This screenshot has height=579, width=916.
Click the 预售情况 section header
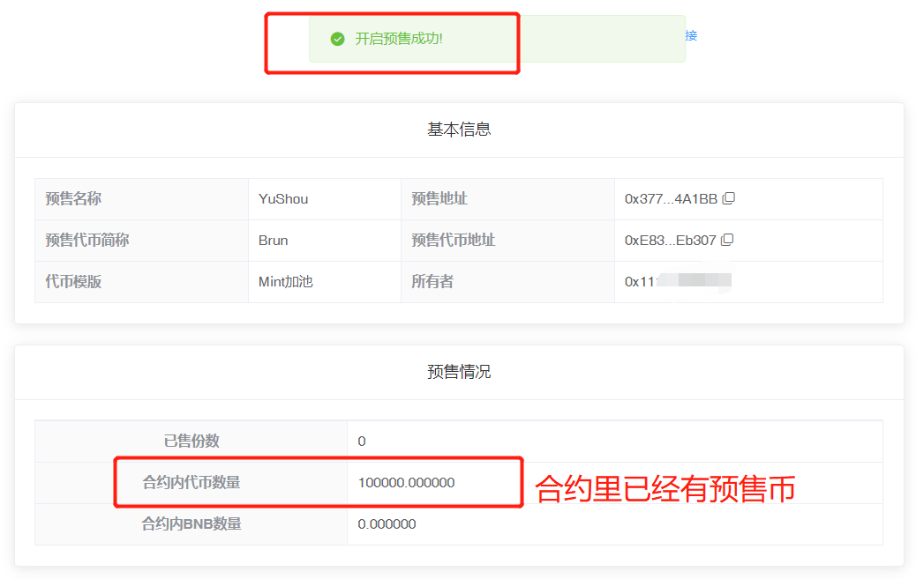[459, 372]
